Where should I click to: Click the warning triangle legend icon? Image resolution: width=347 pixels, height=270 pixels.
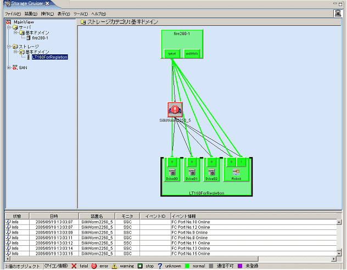(x=114, y=266)
